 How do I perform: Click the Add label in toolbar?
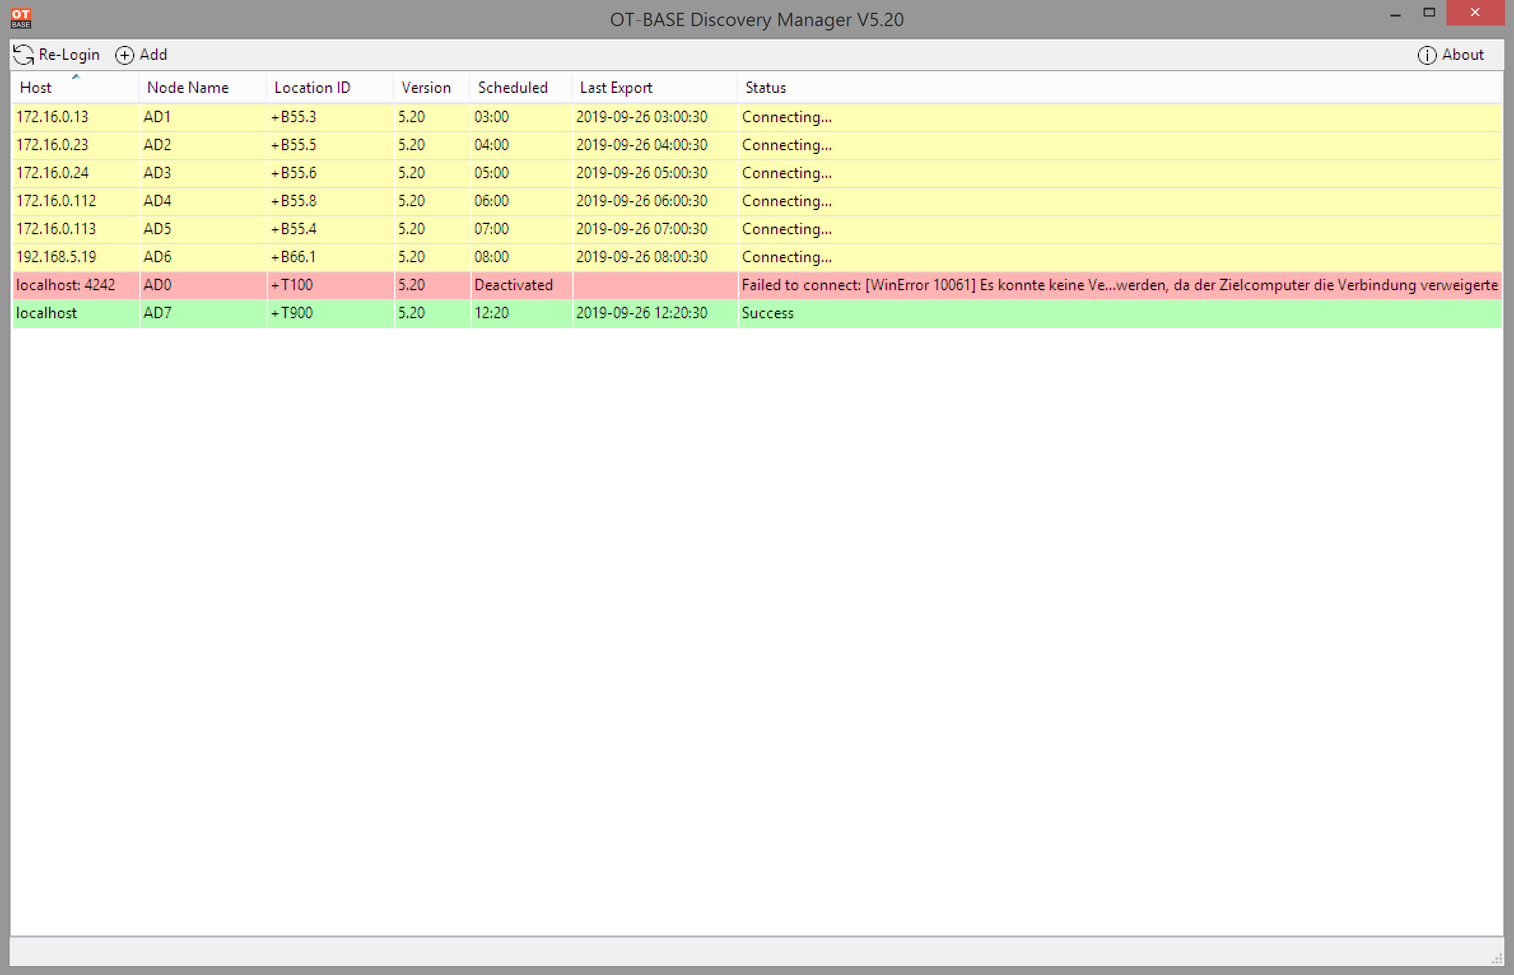[153, 55]
